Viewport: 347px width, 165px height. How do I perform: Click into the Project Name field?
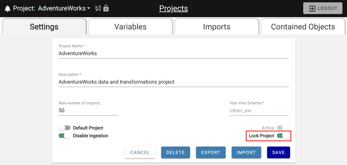[x=173, y=54]
